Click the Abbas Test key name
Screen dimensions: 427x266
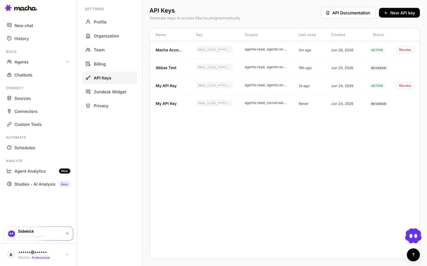tap(166, 68)
